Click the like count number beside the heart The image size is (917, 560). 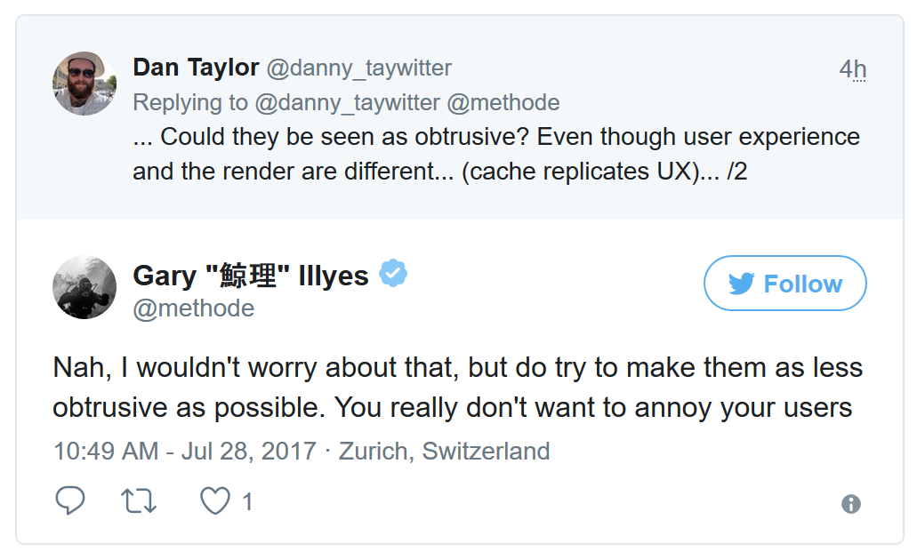pos(247,502)
